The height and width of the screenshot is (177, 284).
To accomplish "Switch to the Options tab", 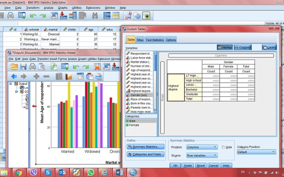I will (171, 40).
